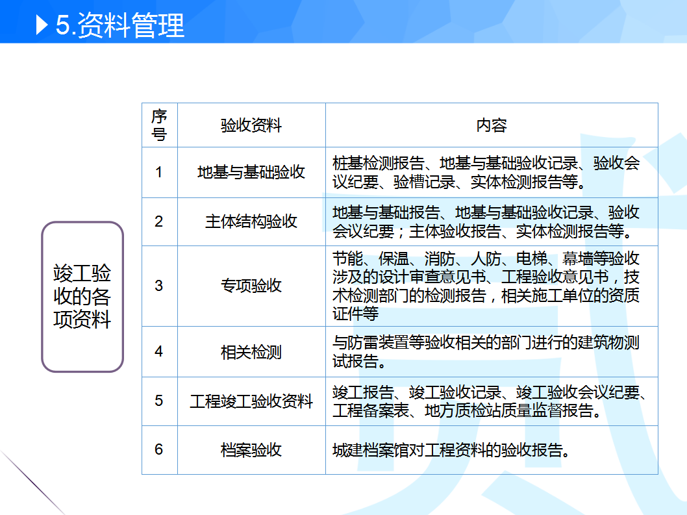Image resolution: width=687 pixels, height=515 pixels.
Task: Click the content cell starting '节能、保温、消防'
Action: click(x=492, y=286)
